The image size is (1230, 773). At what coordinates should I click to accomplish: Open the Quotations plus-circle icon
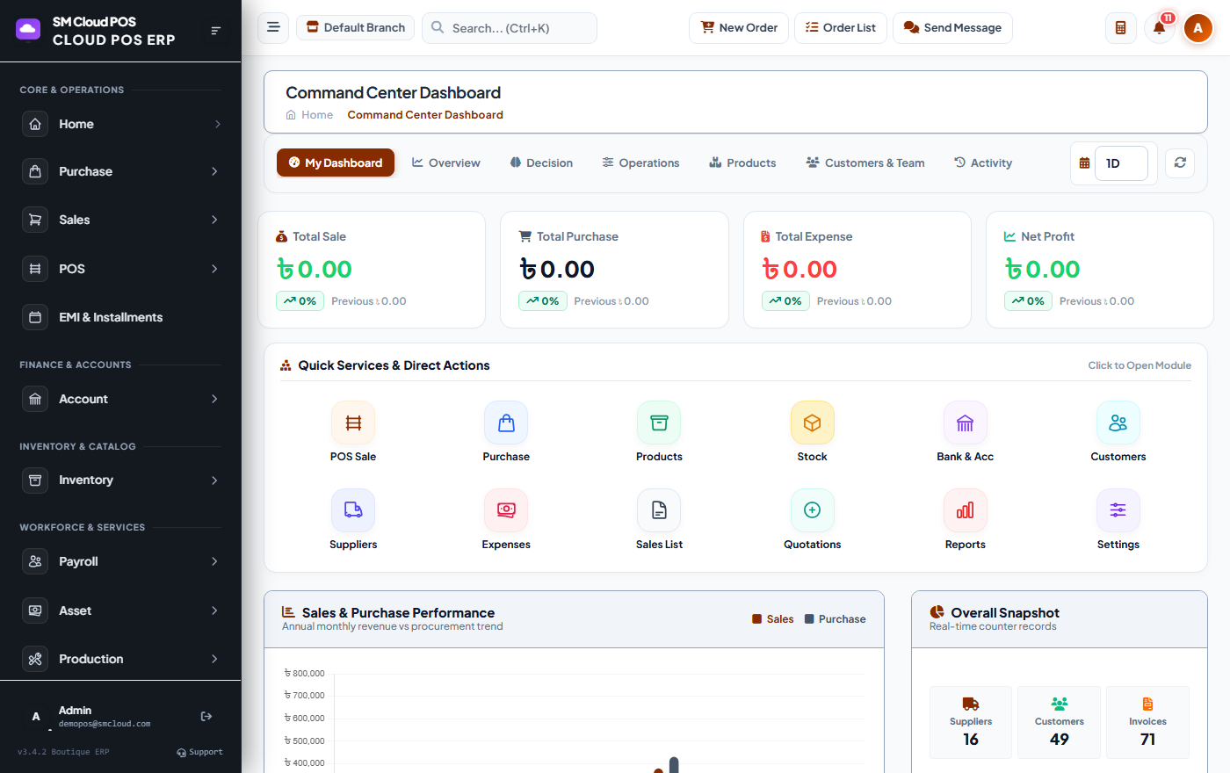point(812,510)
